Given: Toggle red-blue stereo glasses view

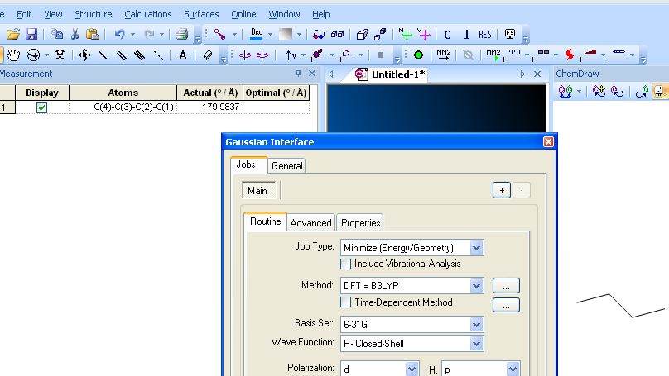Looking at the screenshot, I should tap(319, 34).
